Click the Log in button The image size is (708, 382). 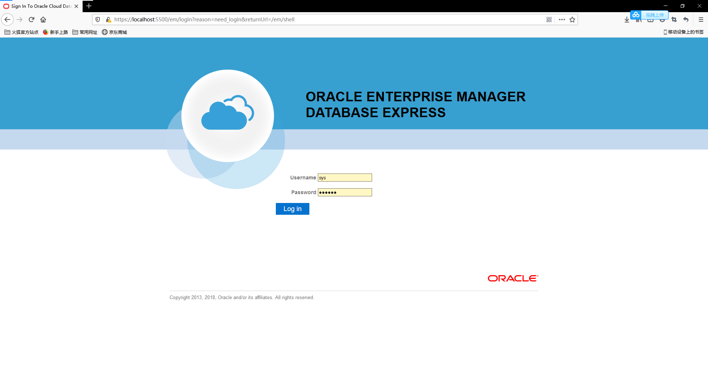point(292,209)
